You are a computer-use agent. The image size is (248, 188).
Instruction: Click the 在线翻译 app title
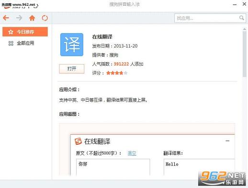102,37
